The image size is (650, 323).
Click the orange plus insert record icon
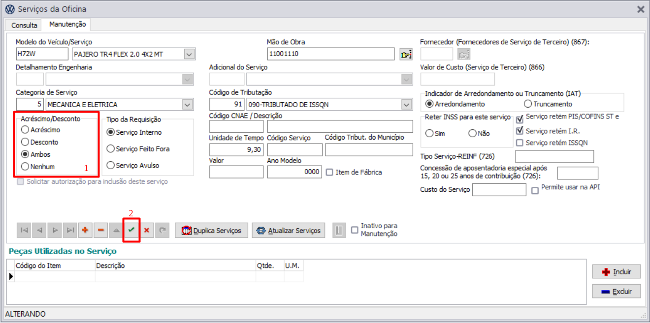(85, 230)
